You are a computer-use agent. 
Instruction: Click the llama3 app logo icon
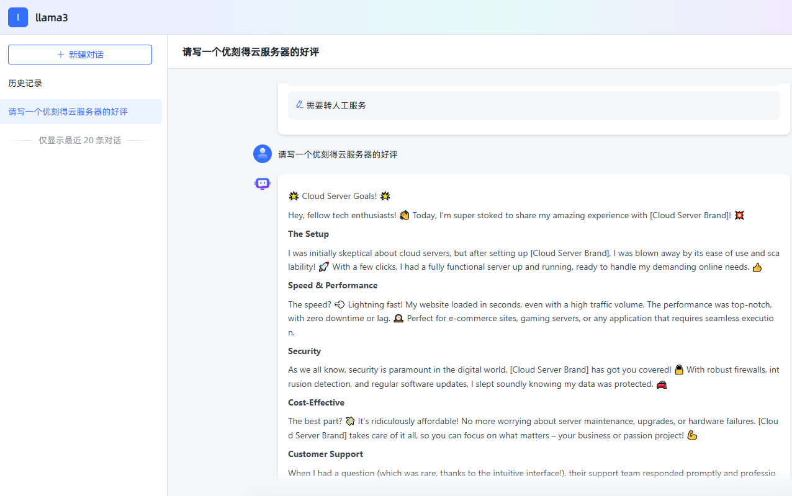click(17, 17)
